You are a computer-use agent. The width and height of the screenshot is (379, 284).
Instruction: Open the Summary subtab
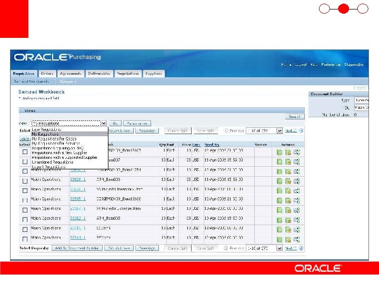tap(68, 82)
